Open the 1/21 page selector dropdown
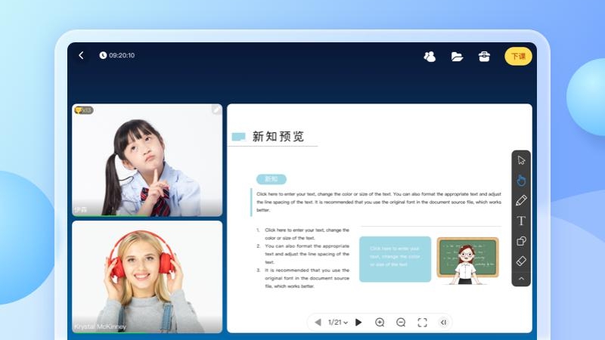The image size is (605, 340). [x=338, y=322]
